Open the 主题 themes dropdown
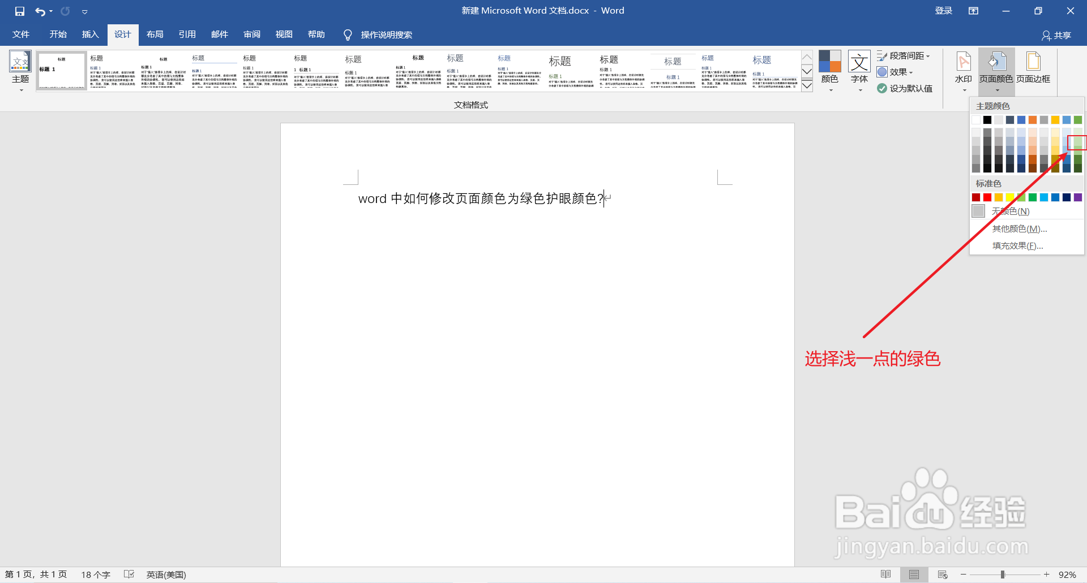This screenshot has width=1087, height=583. click(x=20, y=72)
